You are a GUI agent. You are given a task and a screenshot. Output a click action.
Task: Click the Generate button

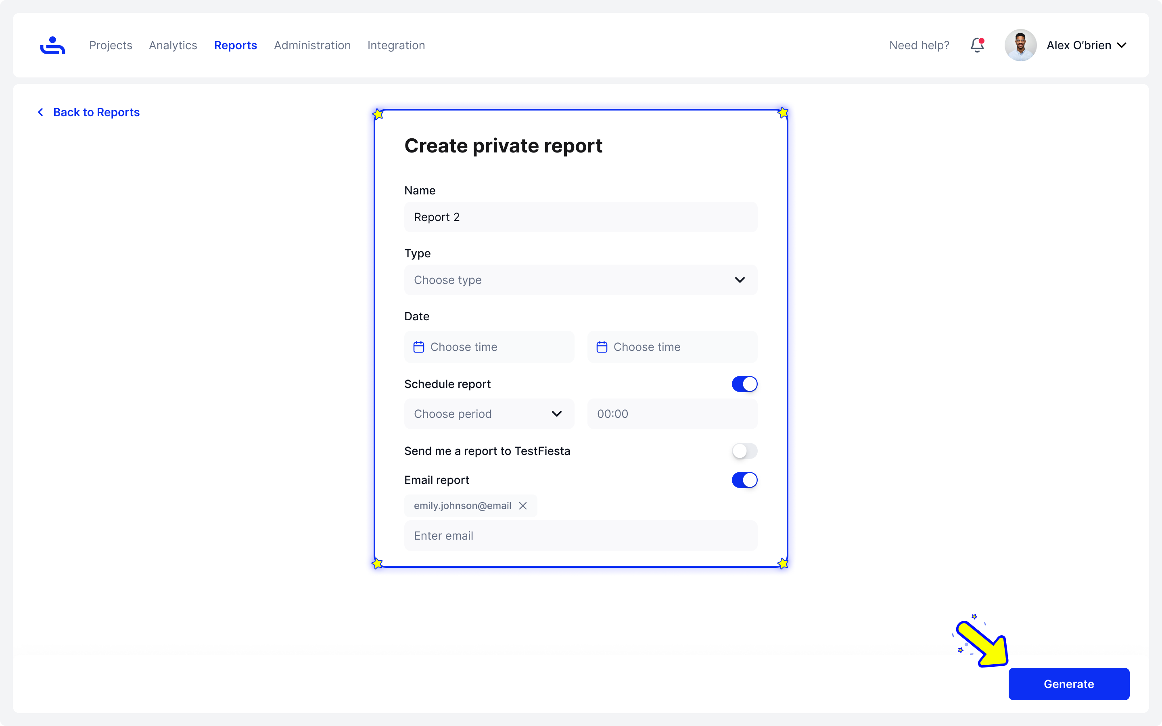[1069, 684]
